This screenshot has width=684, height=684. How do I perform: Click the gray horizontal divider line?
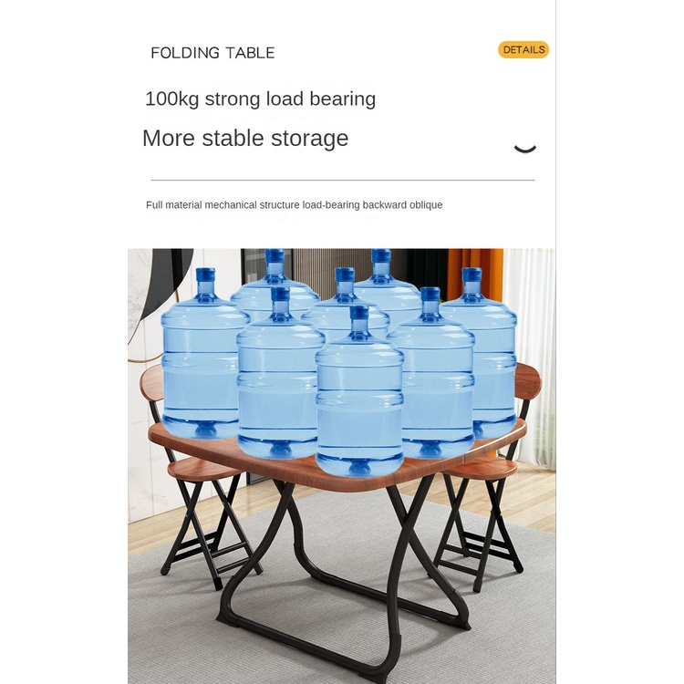click(342, 180)
